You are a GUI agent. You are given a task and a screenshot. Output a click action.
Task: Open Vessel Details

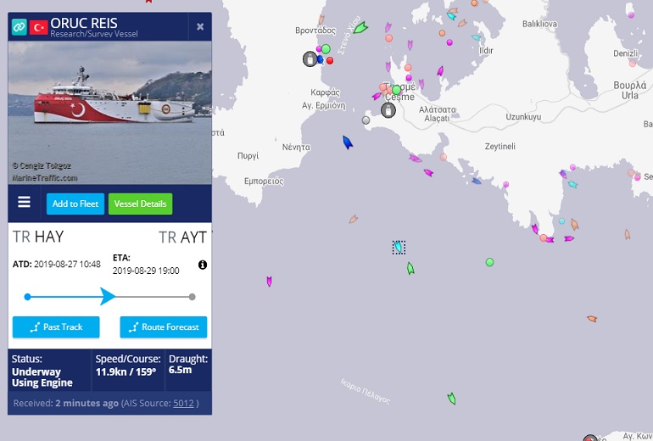(140, 204)
